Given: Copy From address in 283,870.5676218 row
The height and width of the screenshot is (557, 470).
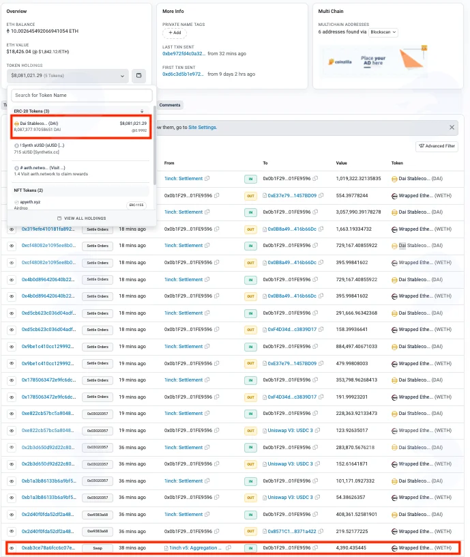Looking at the screenshot, I should pyautogui.click(x=207, y=447).
